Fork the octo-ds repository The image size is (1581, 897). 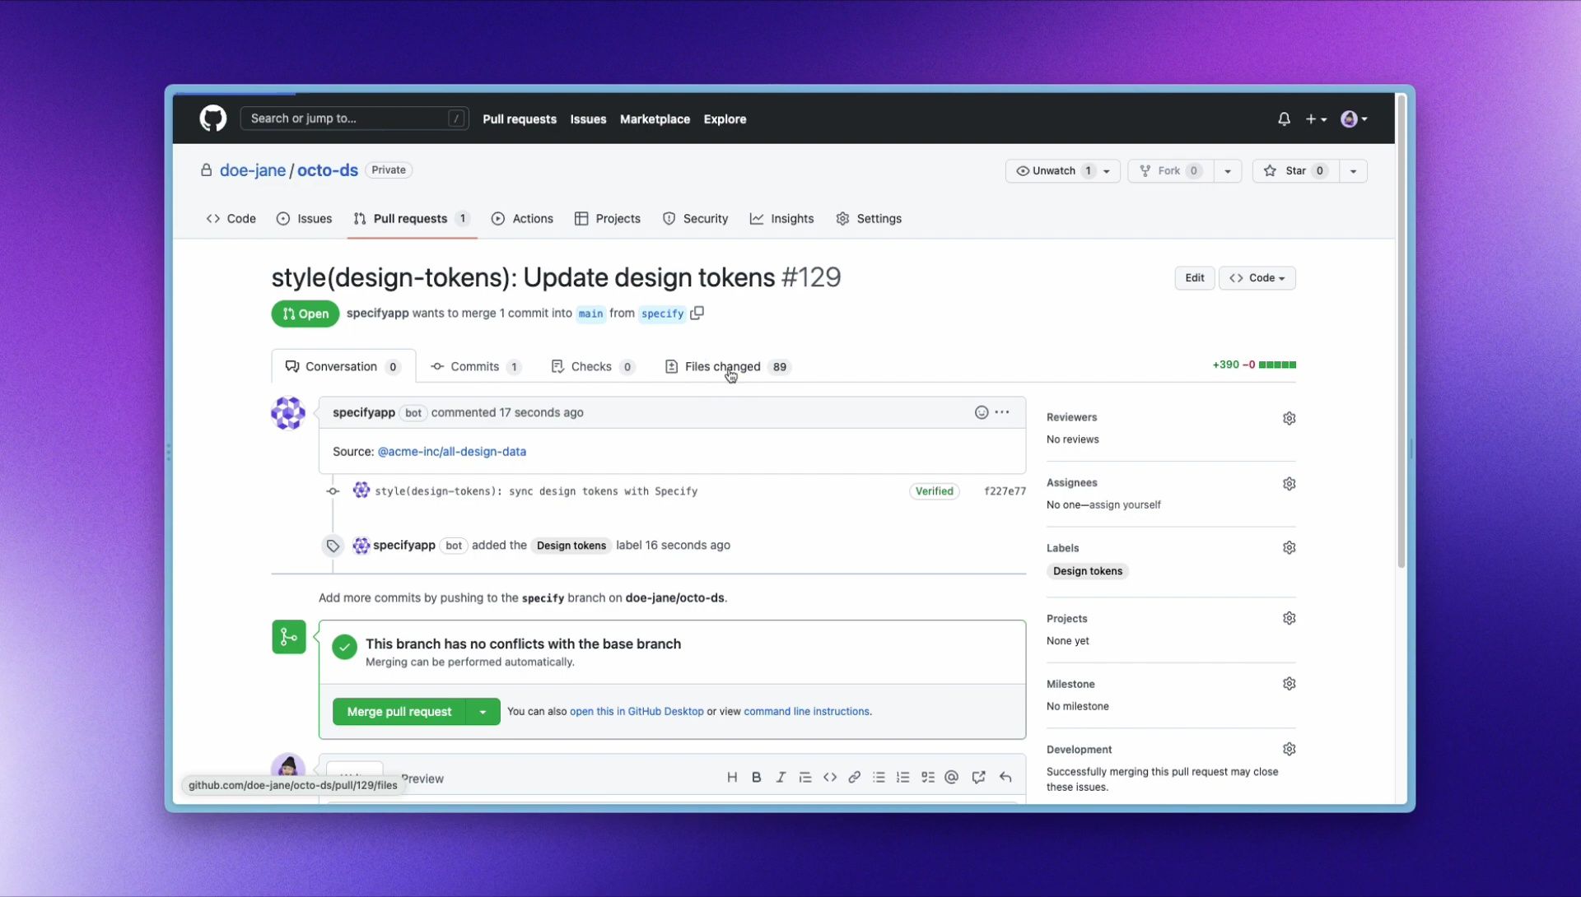1170,171
